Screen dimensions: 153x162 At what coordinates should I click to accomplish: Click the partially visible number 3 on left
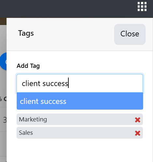click(x=5, y=120)
